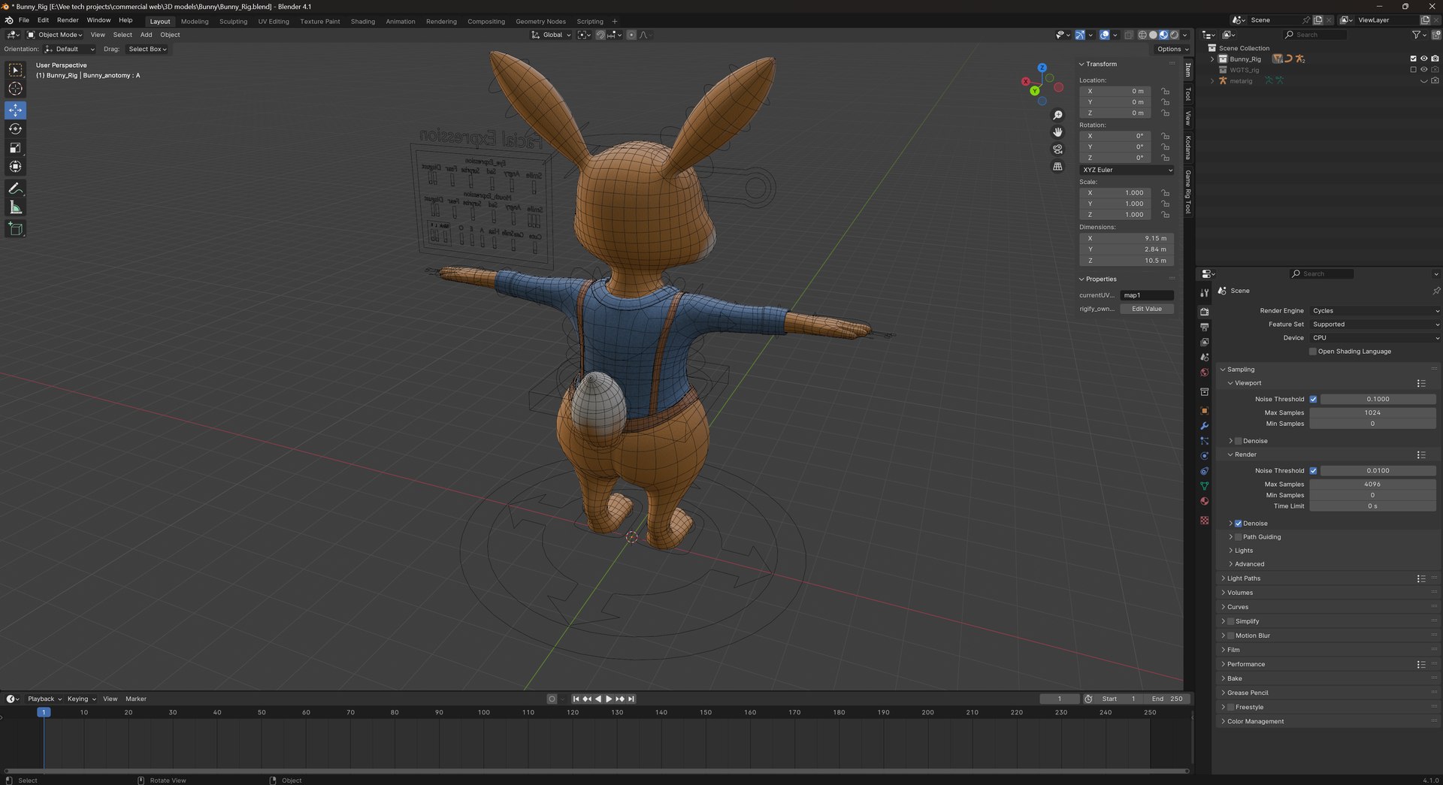Image resolution: width=1443 pixels, height=785 pixels.
Task: Open the Tool properties tab icon
Action: click(1205, 292)
